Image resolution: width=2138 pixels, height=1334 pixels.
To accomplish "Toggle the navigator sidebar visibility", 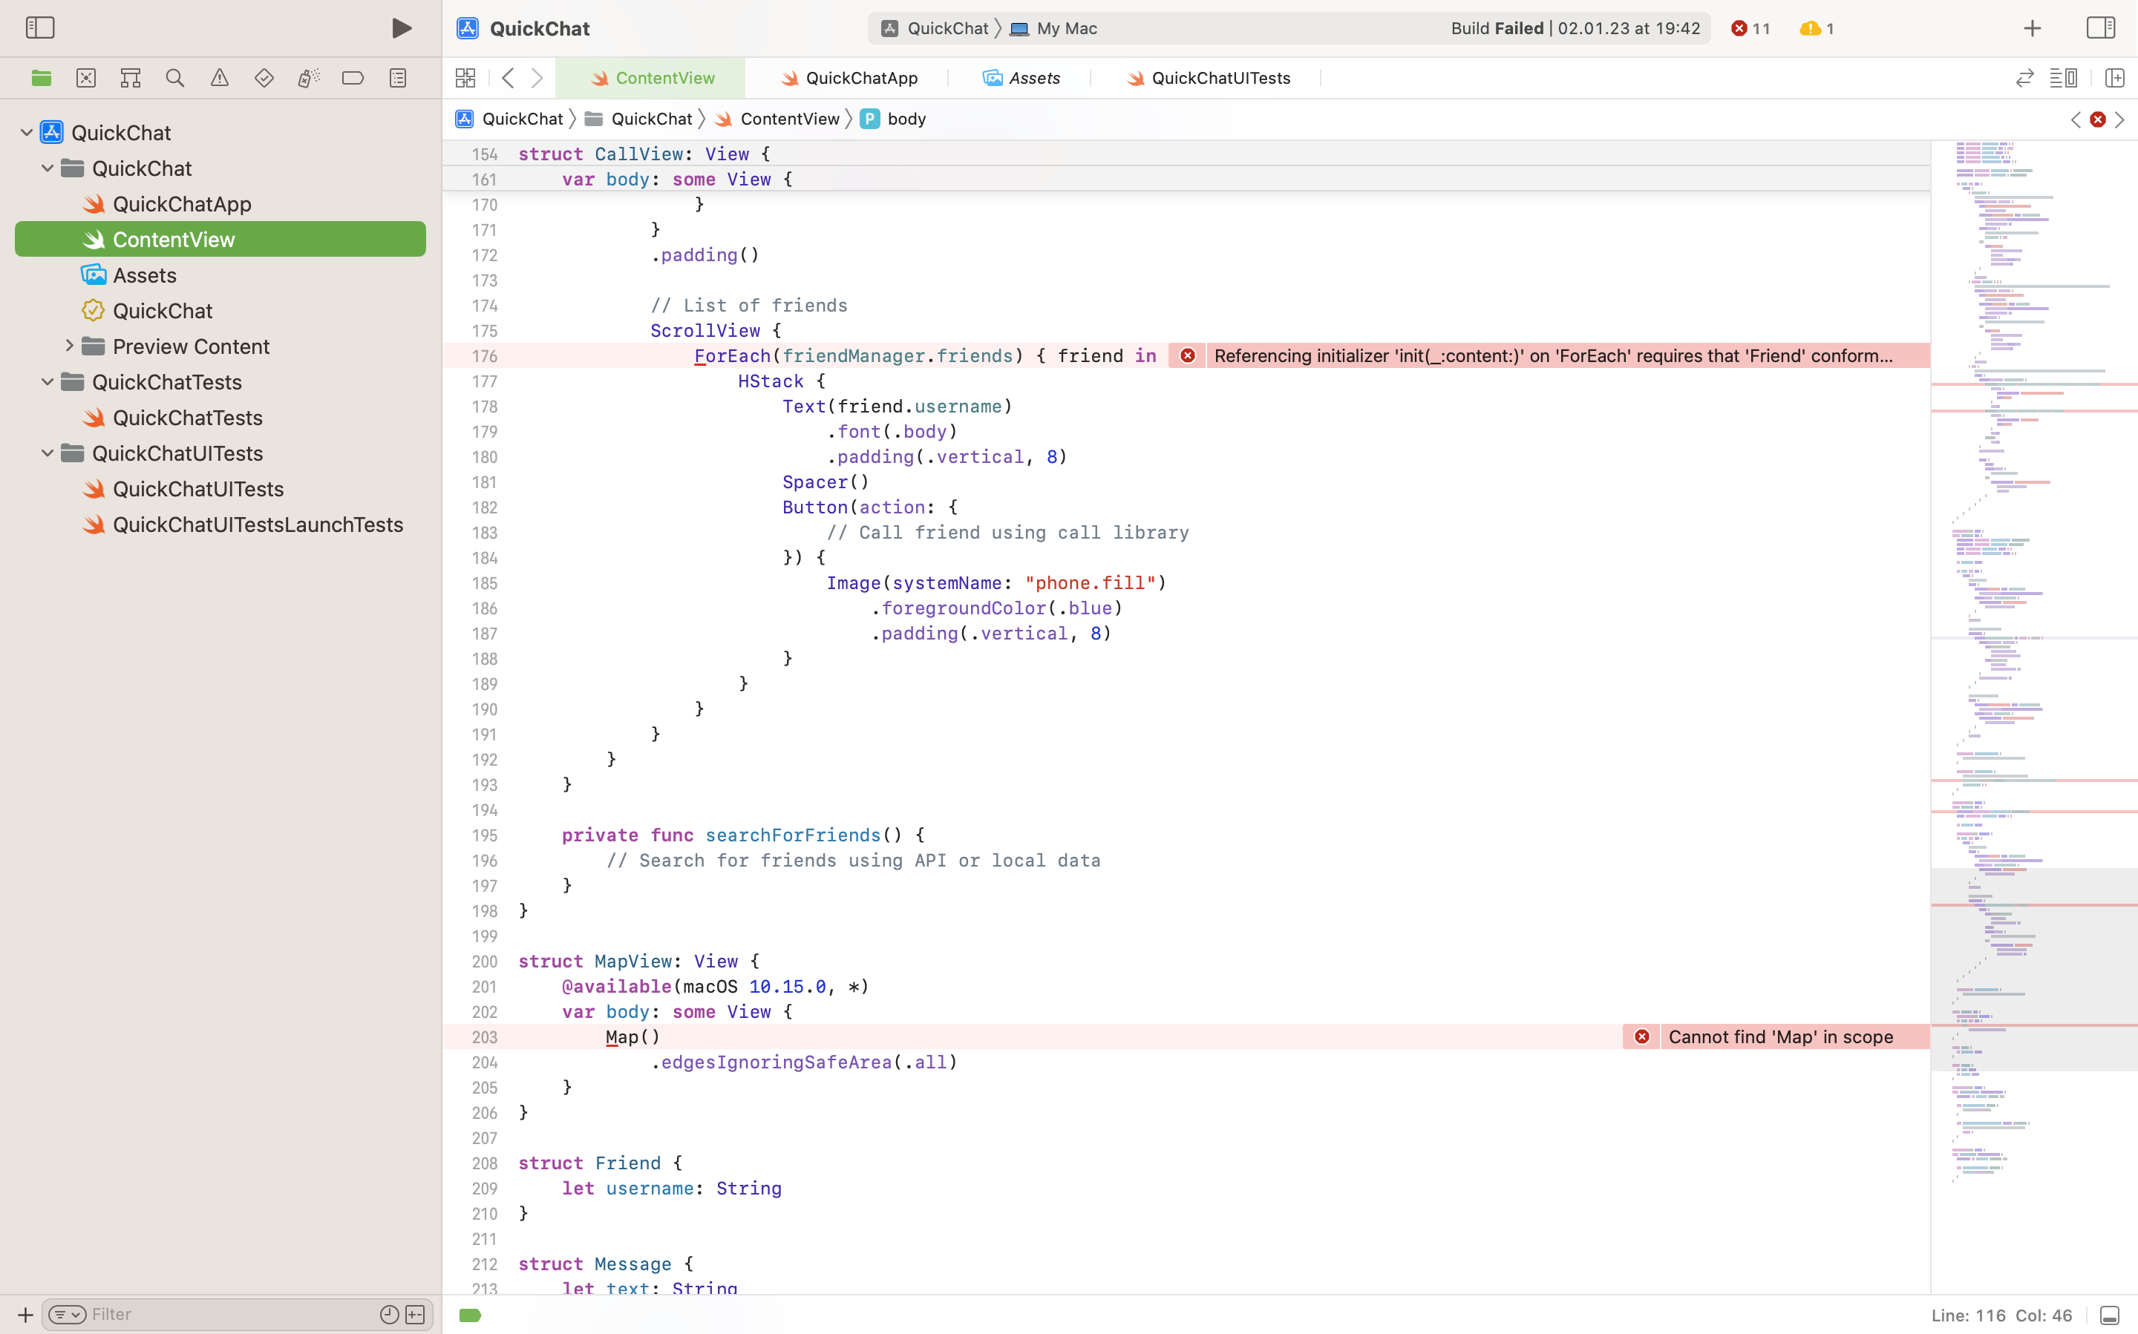I will click(40, 27).
